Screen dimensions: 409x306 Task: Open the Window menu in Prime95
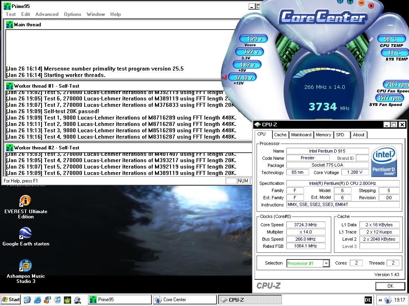[x=96, y=14]
